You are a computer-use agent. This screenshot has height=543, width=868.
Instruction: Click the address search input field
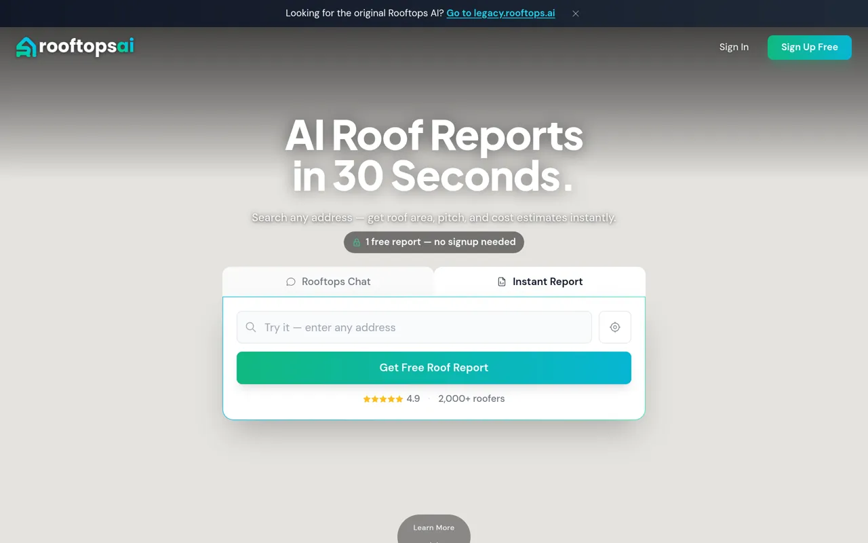(x=414, y=327)
